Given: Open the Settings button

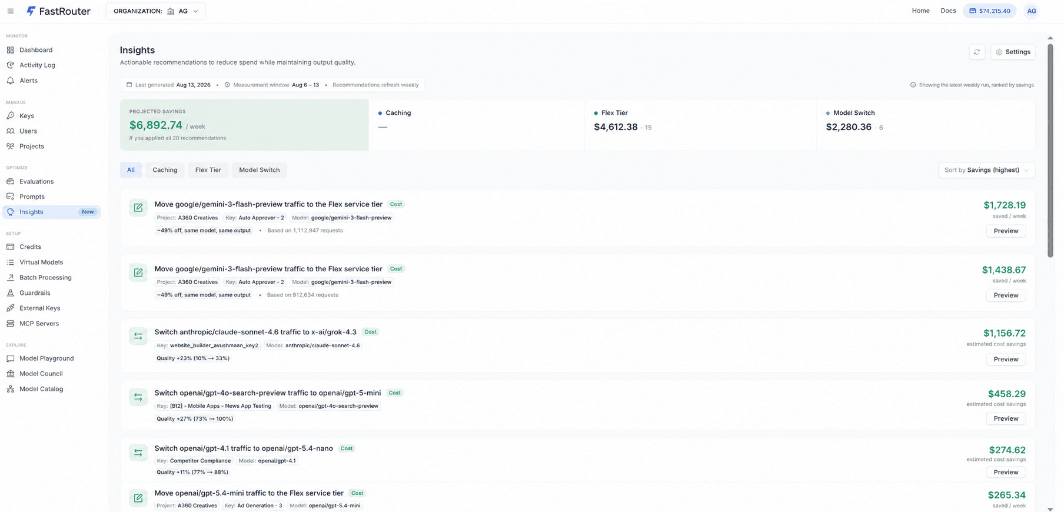Looking at the screenshot, I should tap(1013, 52).
